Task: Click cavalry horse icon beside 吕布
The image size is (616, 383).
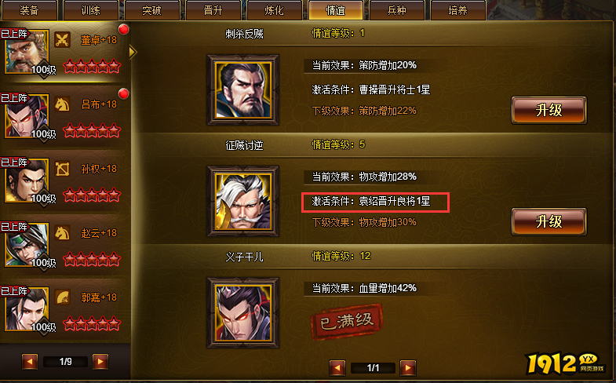Action: (x=62, y=104)
